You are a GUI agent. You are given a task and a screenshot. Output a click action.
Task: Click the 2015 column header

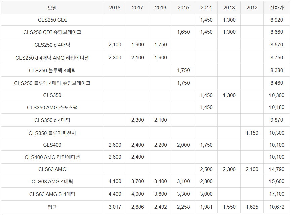[x=183, y=8]
